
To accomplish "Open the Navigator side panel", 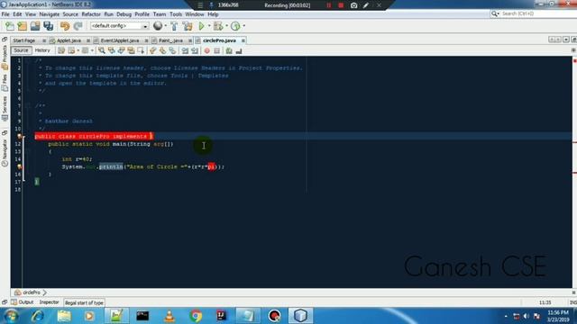I will [5, 153].
